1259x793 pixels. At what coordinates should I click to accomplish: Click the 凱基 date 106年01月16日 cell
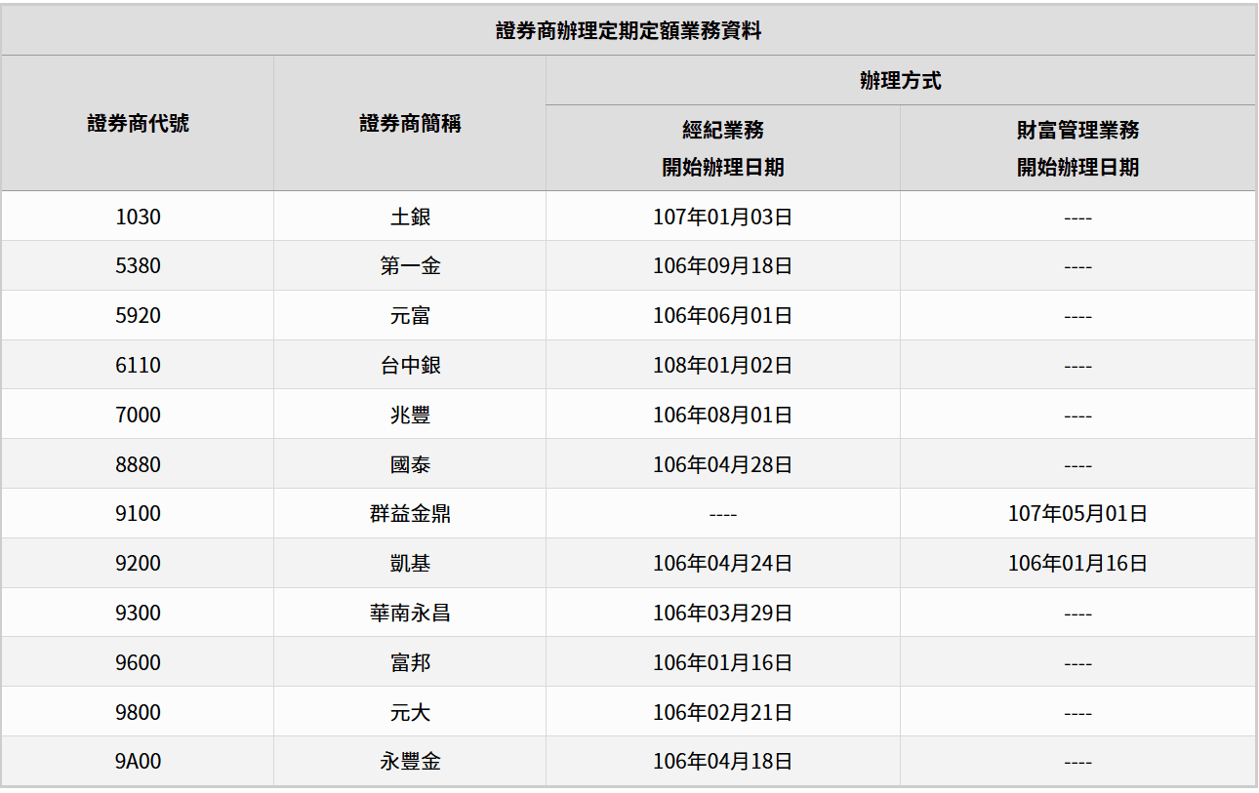(x=1078, y=563)
